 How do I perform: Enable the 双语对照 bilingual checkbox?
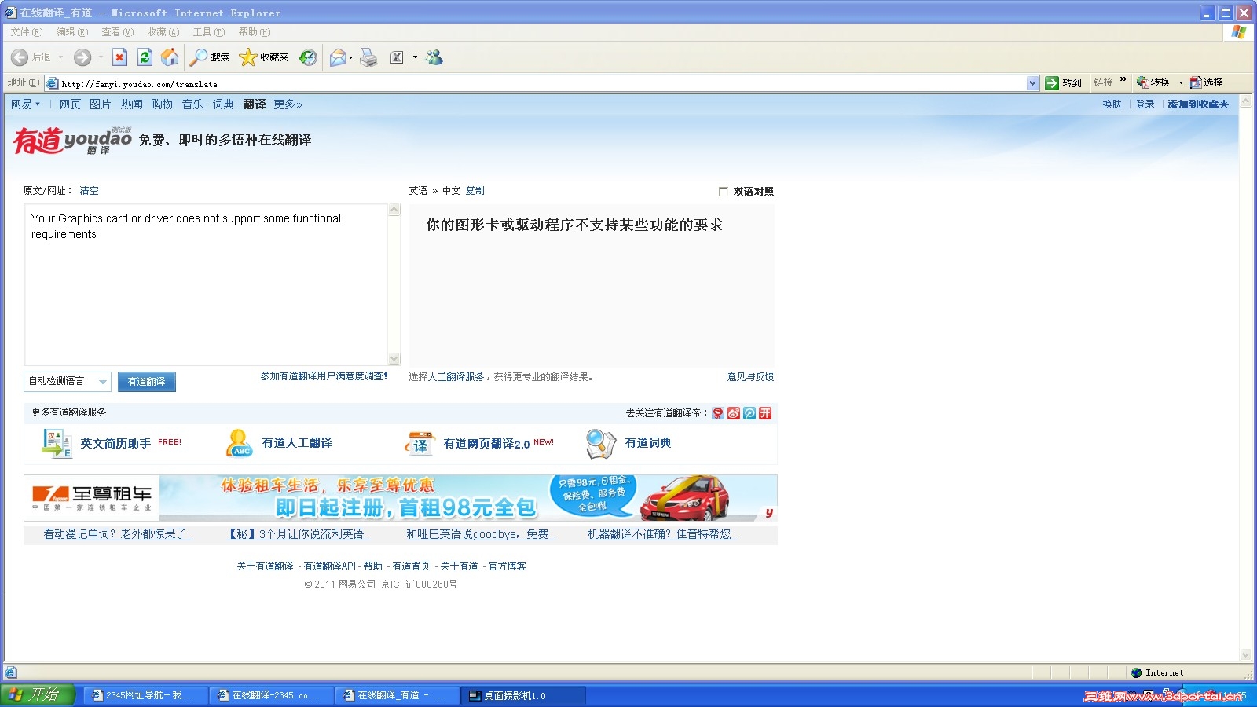click(x=724, y=192)
